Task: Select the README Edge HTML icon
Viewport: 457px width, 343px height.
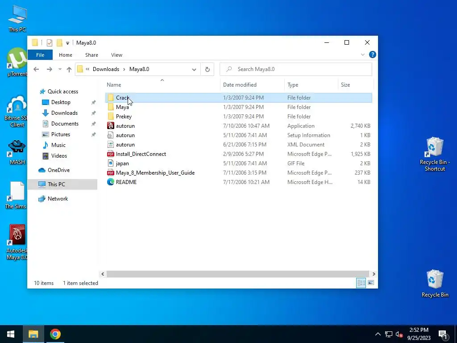Action: [x=111, y=182]
